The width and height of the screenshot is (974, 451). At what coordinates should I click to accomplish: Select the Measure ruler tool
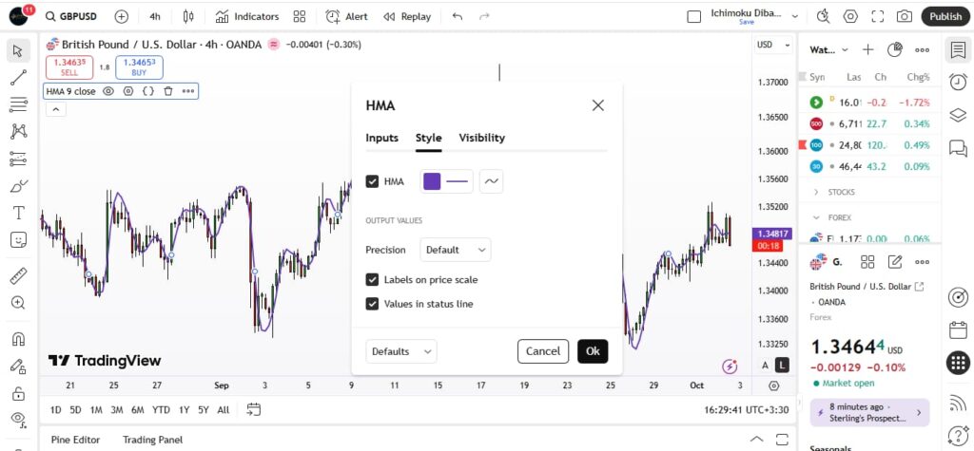point(17,276)
